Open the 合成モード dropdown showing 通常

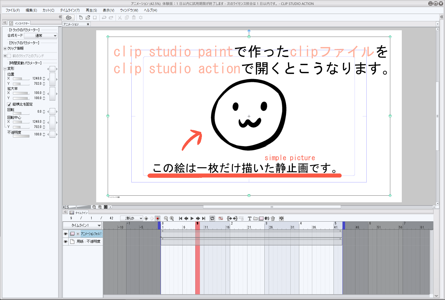(x=41, y=36)
